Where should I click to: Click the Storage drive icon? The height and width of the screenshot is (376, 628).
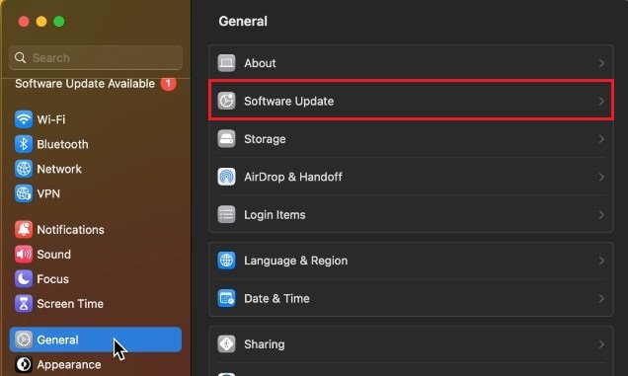pos(226,139)
